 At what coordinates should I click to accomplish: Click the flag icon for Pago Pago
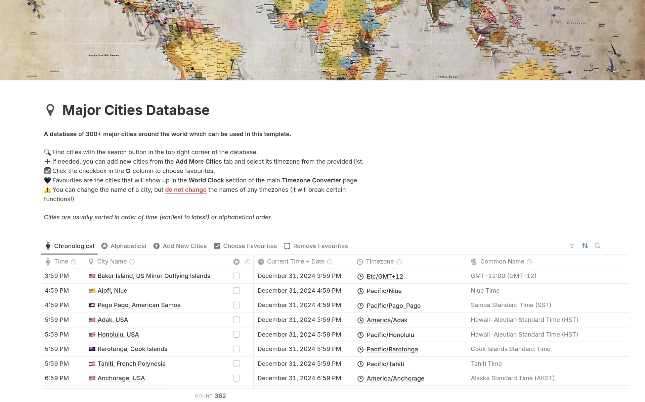pos(92,305)
